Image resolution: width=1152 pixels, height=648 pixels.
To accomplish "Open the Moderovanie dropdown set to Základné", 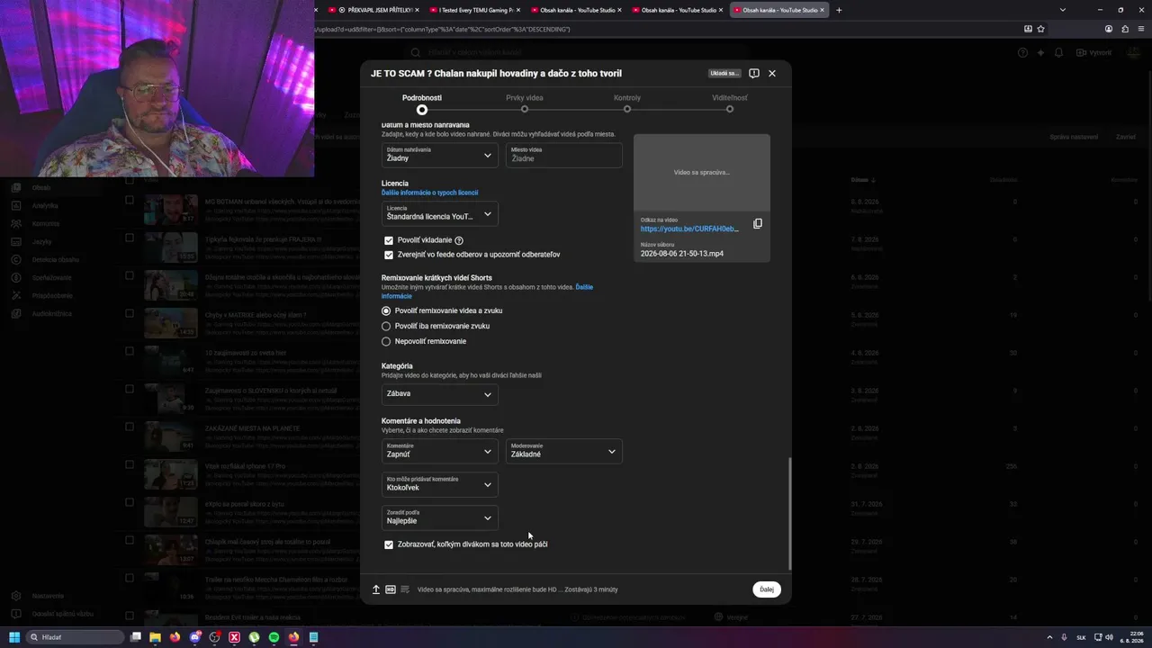I will point(564,451).
